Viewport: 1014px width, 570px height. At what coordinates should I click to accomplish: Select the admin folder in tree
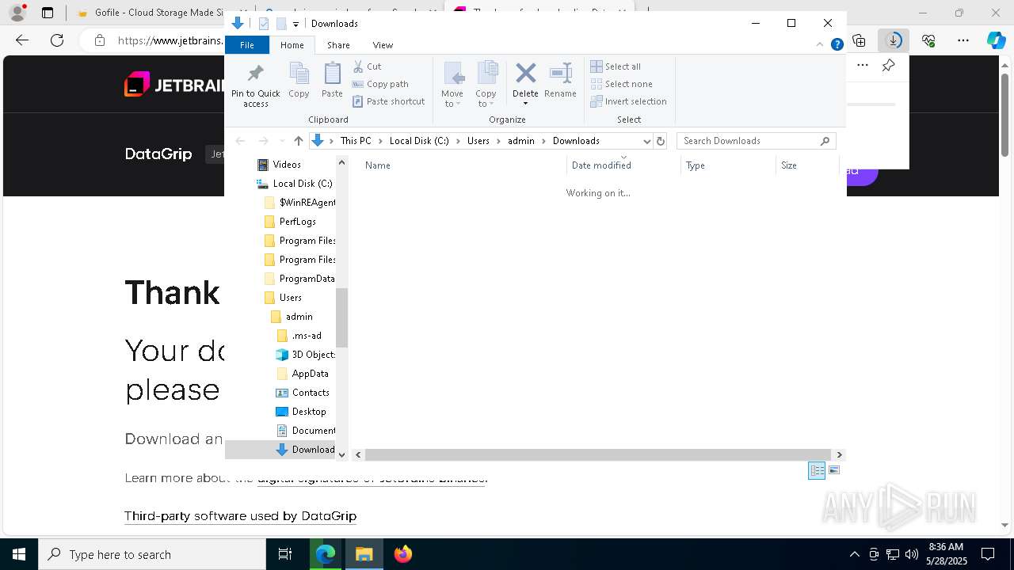click(x=299, y=317)
